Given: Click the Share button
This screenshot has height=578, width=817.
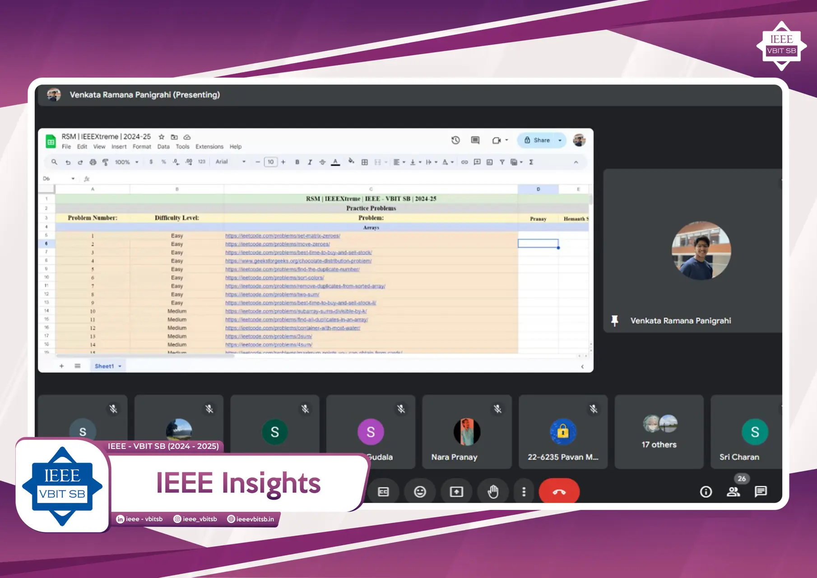Looking at the screenshot, I should coord(540,140).
